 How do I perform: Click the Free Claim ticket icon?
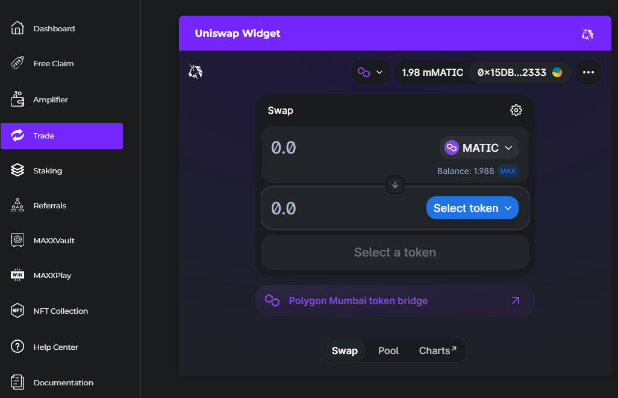coord(17,63)
